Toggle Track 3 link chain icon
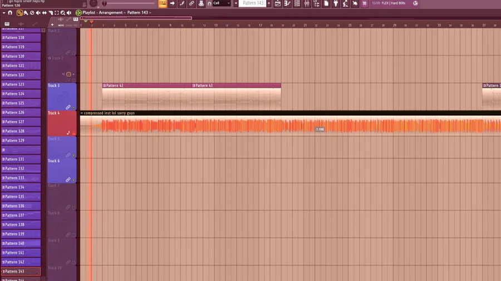501x281 pixels. [x=68, y=107]
